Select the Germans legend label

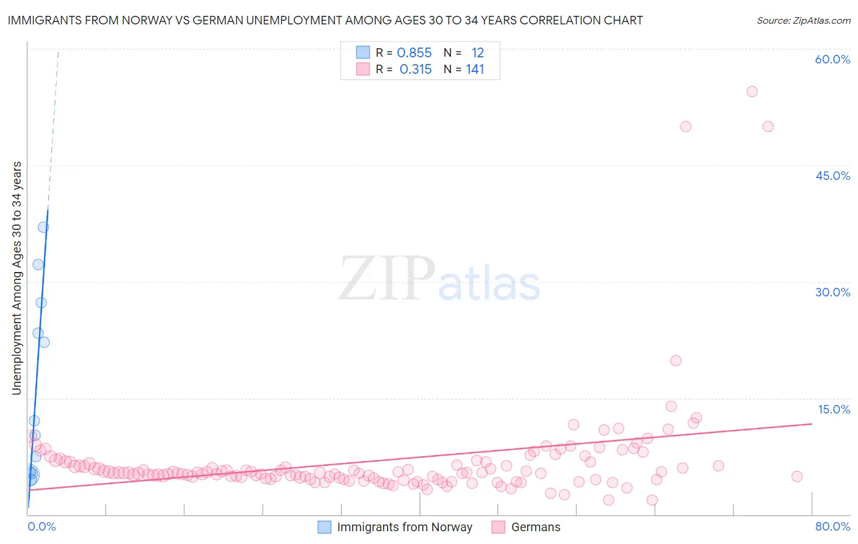[536, 527]
